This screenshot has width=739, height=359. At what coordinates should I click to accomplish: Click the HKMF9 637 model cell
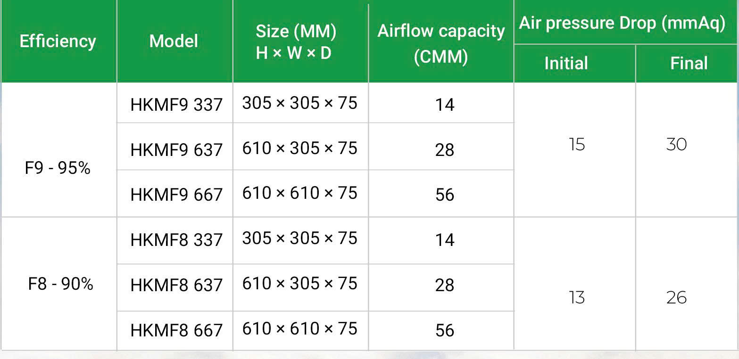[x=176, y=150]
